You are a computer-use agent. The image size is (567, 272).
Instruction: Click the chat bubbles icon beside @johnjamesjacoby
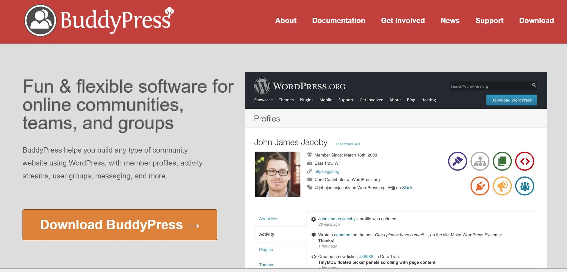coord(309,187)
